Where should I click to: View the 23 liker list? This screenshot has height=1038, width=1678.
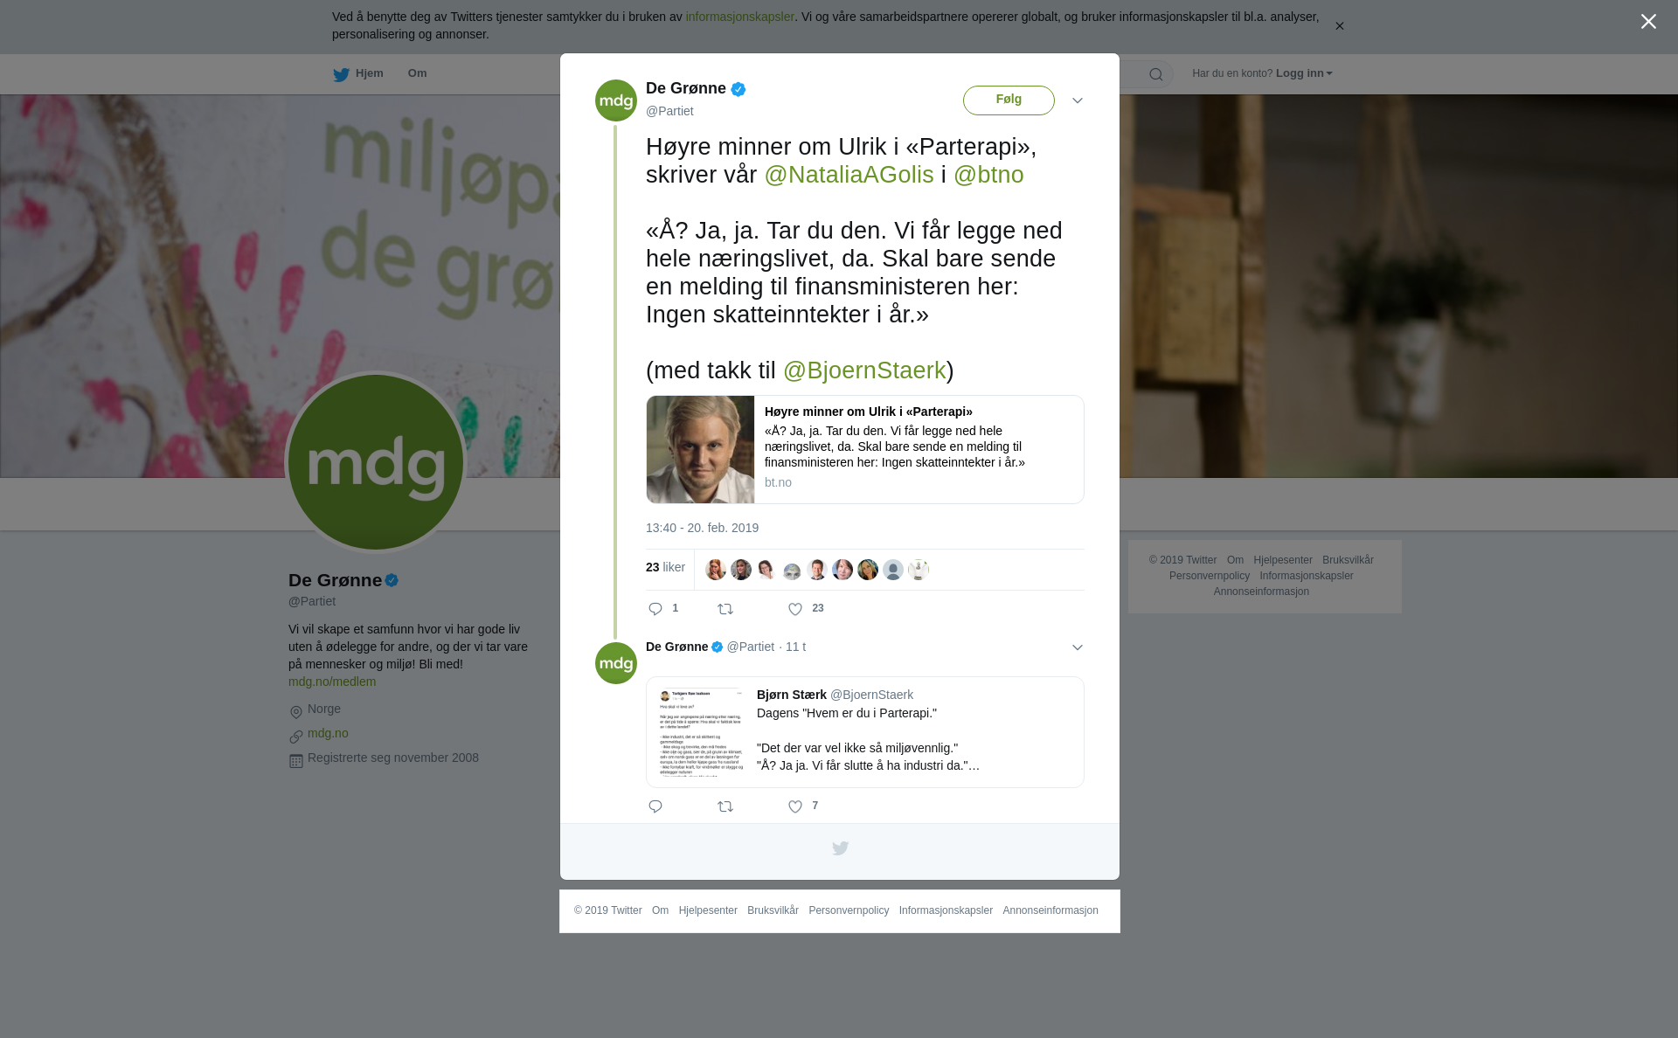click(665, 568)
